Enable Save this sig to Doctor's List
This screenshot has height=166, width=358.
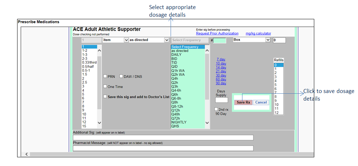tap(105, 97)
